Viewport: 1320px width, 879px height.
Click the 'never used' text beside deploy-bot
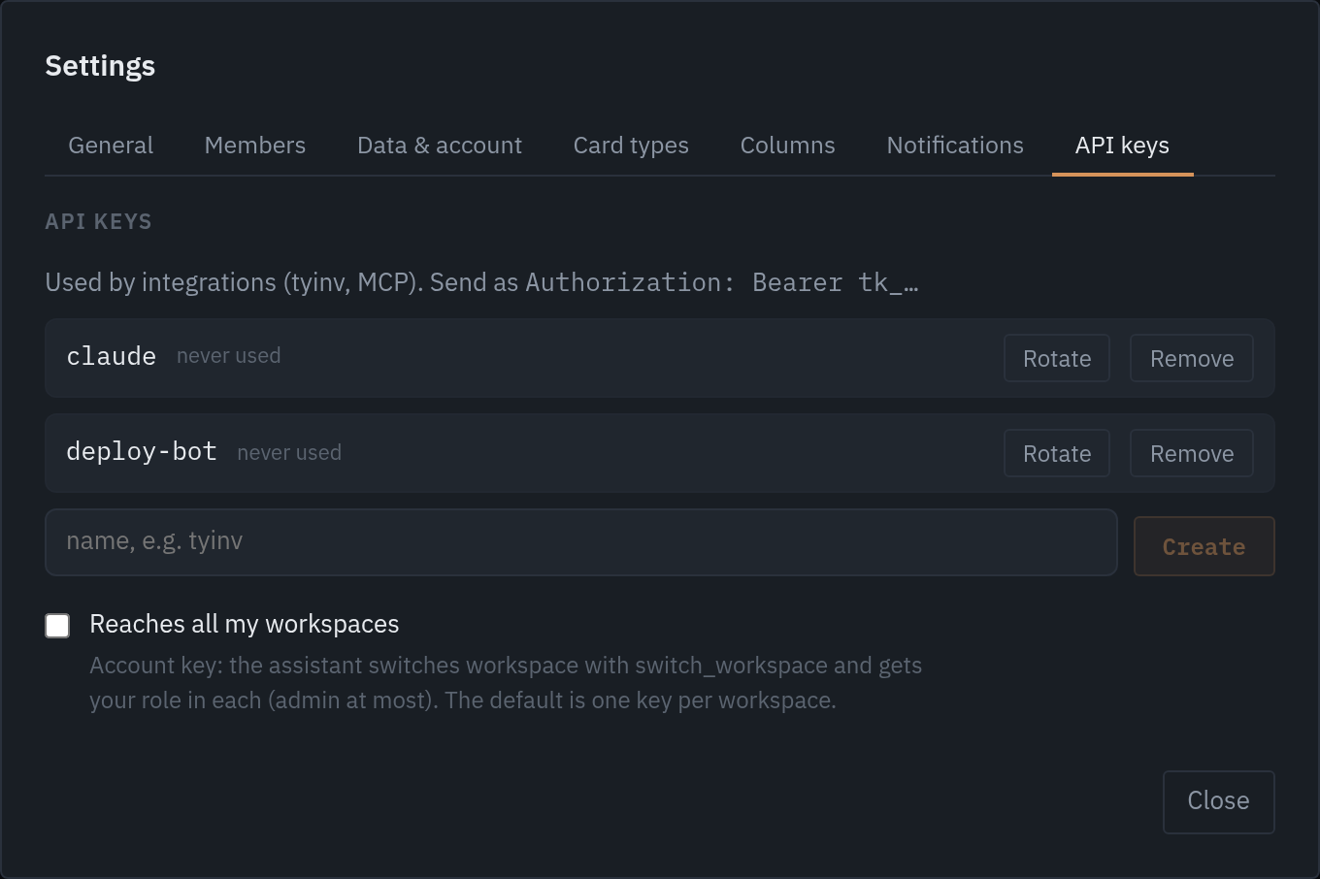[x=289, y=453]
